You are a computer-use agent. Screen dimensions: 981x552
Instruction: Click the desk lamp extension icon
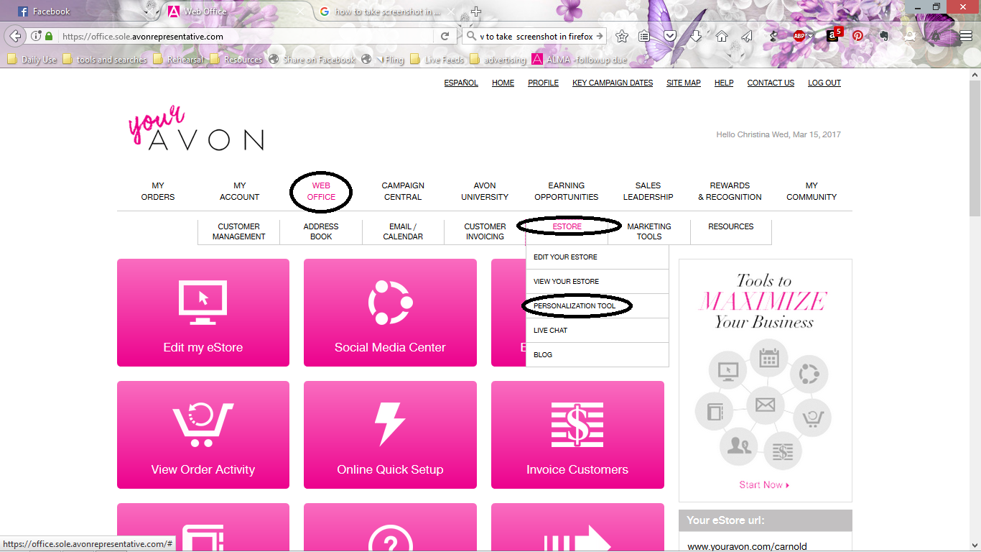coord(773,36)
